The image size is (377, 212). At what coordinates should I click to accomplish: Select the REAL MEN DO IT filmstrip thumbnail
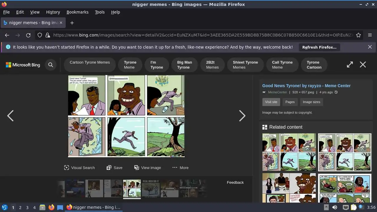pos(151,188)
